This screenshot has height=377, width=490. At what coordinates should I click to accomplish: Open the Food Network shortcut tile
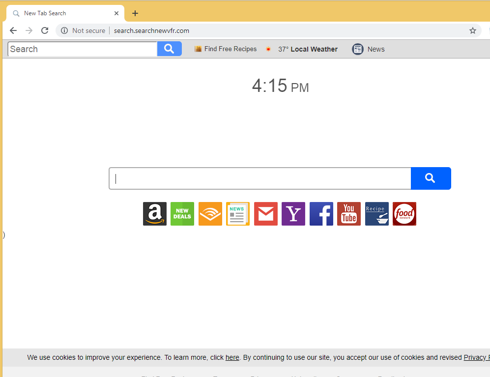tap(404, 214)
